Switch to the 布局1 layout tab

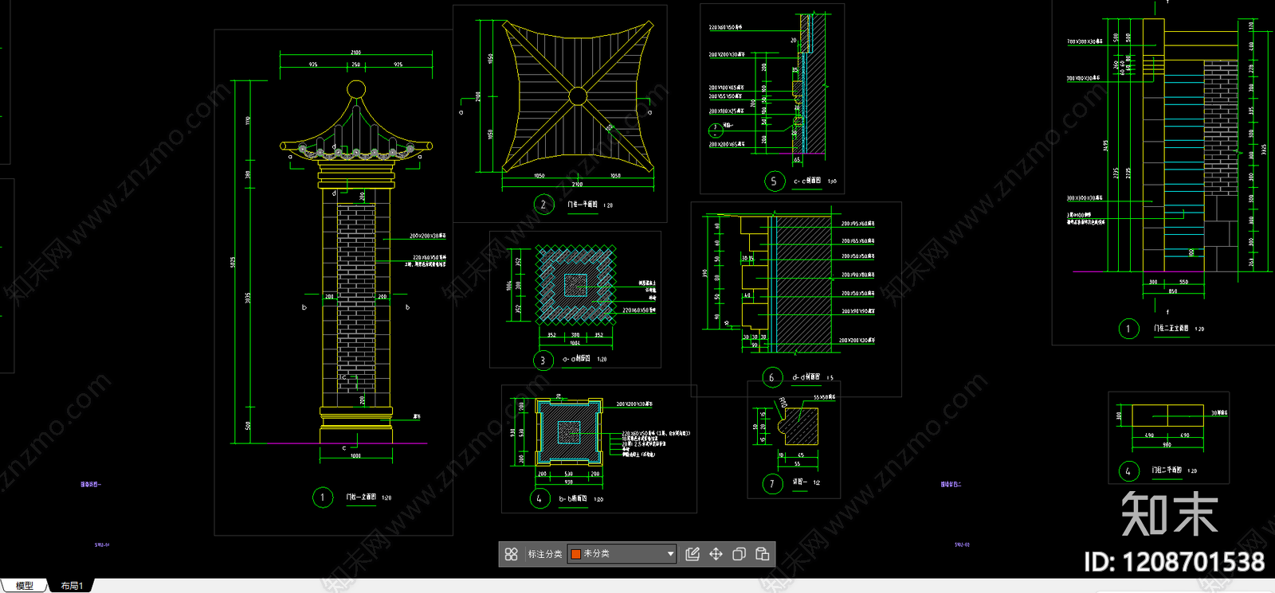click(72, 586)
